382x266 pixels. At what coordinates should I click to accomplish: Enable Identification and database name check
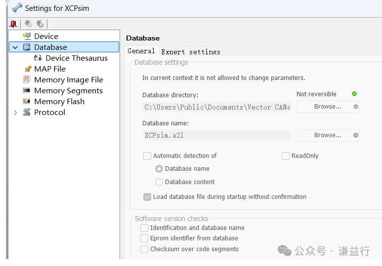[x=144, y=228]
